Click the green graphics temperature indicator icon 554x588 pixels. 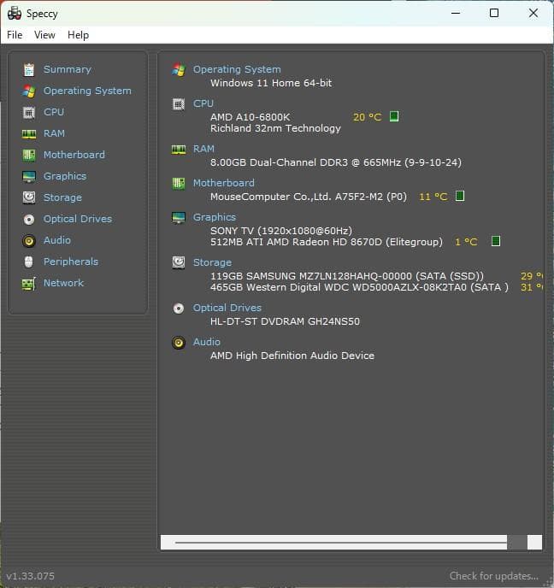pyautogui.click(x=496, y=241)
